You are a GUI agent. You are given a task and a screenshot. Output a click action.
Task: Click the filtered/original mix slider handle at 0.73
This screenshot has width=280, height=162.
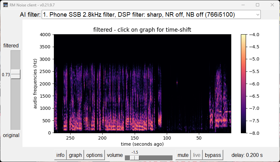tap(15, 74)
